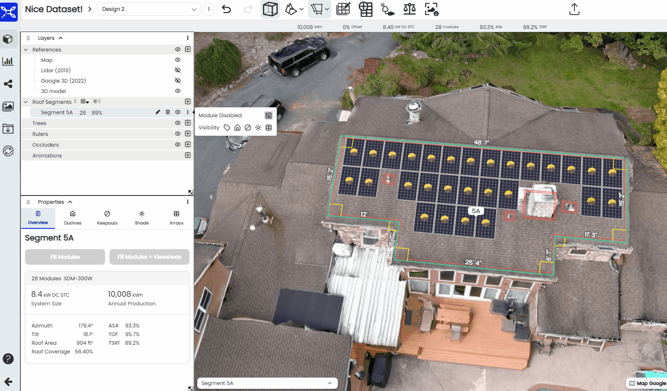Click the sync icon in the left sidebar
The height and width of the screenshot is (391, 667).
[9, 151]
